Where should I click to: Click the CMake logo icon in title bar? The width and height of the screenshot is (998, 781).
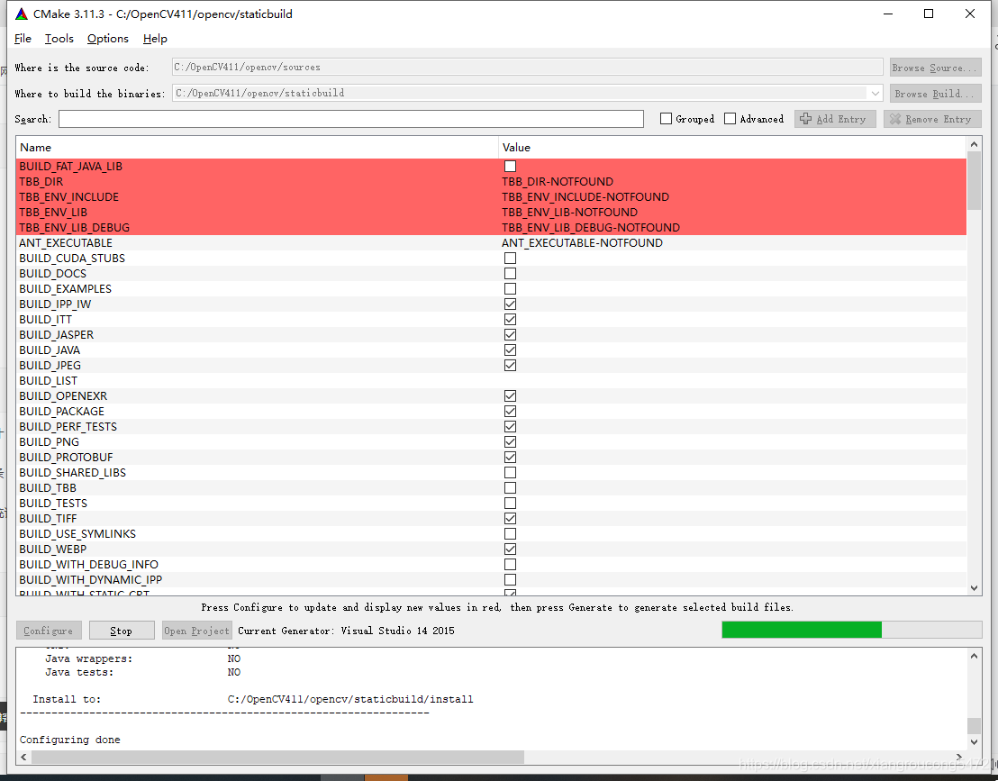[x=22, y=14]
